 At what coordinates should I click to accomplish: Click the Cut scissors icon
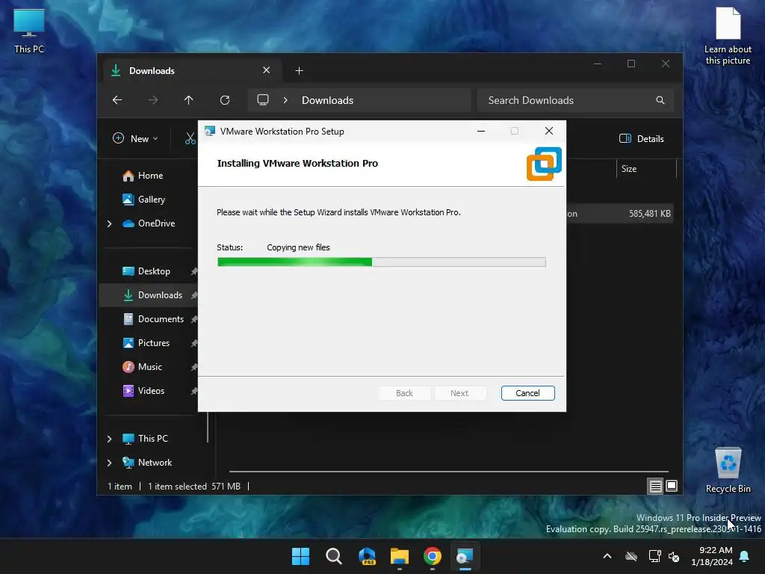pyautogui.click(x=190, y=138)
